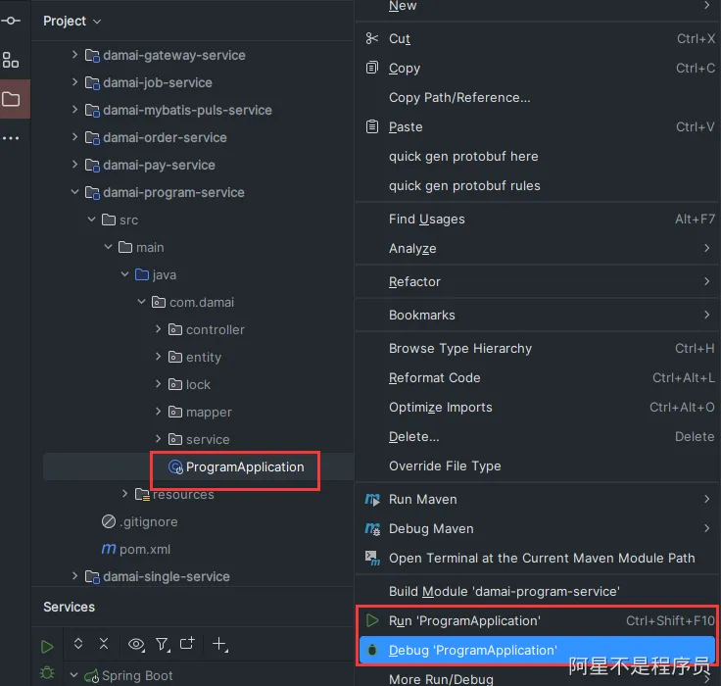Click Add Service plus icon
The width and height of the screenshot is (721, 686).
[219, 644]
